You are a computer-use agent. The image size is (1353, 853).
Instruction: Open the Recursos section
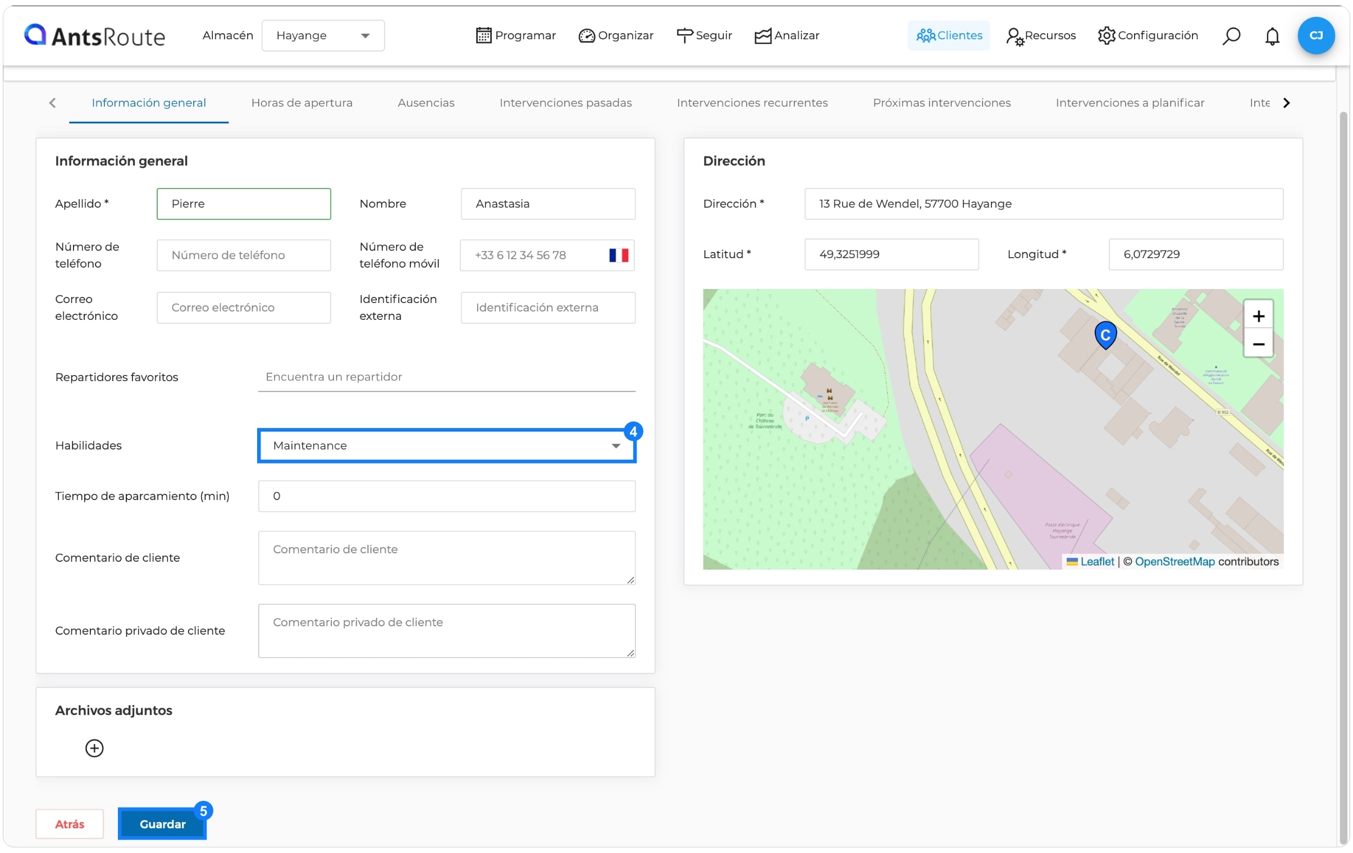click(1041, 35)
